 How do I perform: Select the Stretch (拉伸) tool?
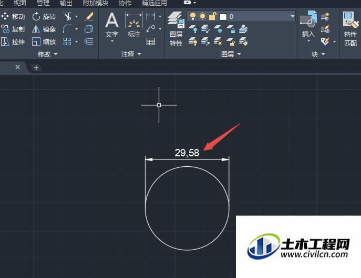(13, 42)
